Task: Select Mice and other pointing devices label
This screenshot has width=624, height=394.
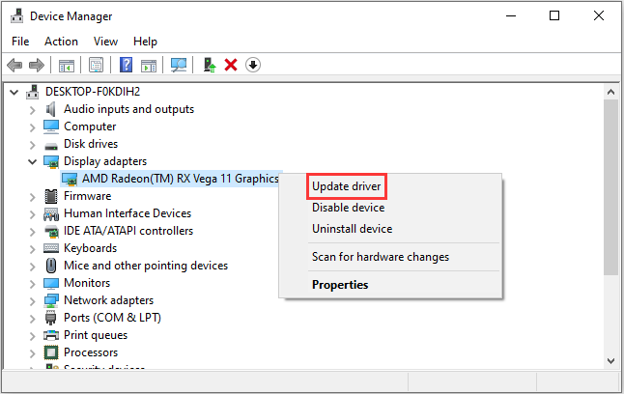Action: [x=146, y=266]
